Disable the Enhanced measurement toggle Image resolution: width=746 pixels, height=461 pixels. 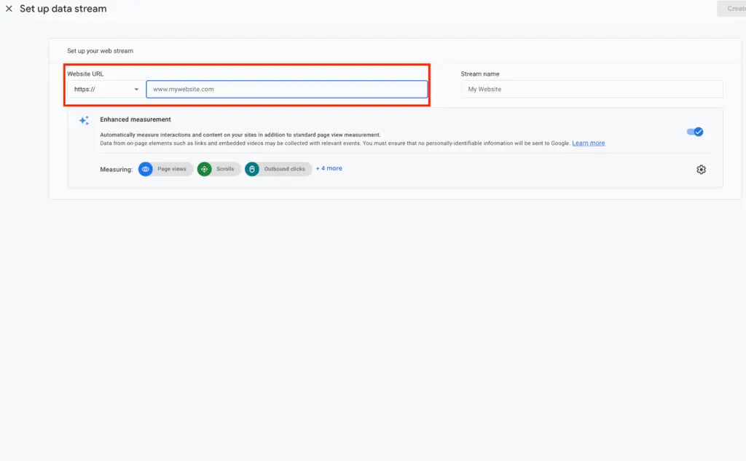[x=694, y=132]
